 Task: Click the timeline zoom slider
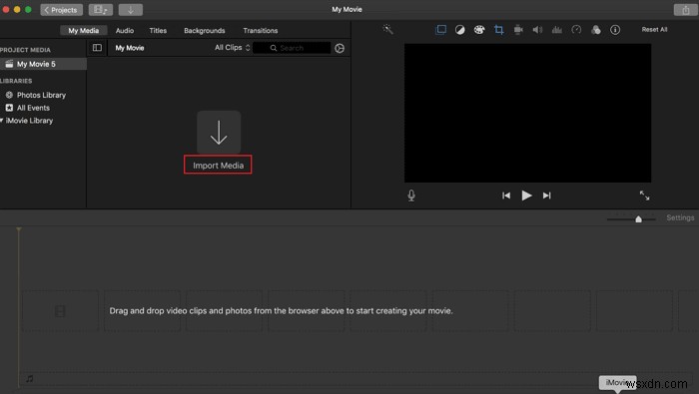coord(631,218)
